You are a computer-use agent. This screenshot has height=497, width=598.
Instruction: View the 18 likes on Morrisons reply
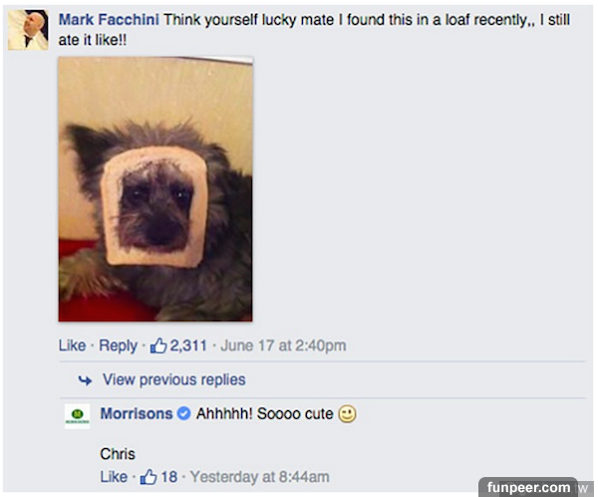(x=169, y=477)
